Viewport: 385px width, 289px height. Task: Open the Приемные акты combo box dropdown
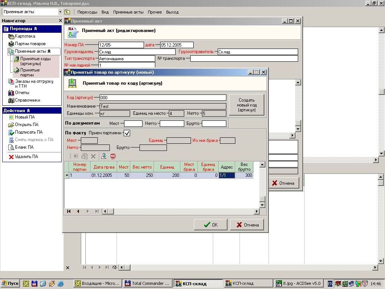pyautogui.click(x=60, y=12)
